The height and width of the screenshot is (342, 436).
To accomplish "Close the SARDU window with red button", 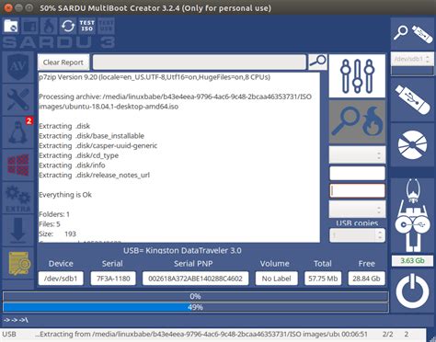I will 8,7.
